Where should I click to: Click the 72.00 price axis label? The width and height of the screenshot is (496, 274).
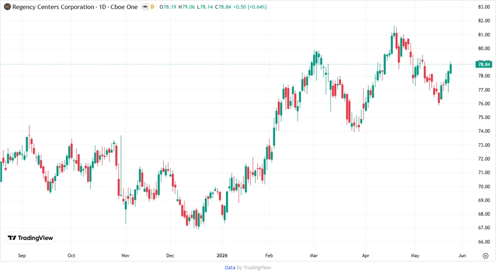pos(484,159)
